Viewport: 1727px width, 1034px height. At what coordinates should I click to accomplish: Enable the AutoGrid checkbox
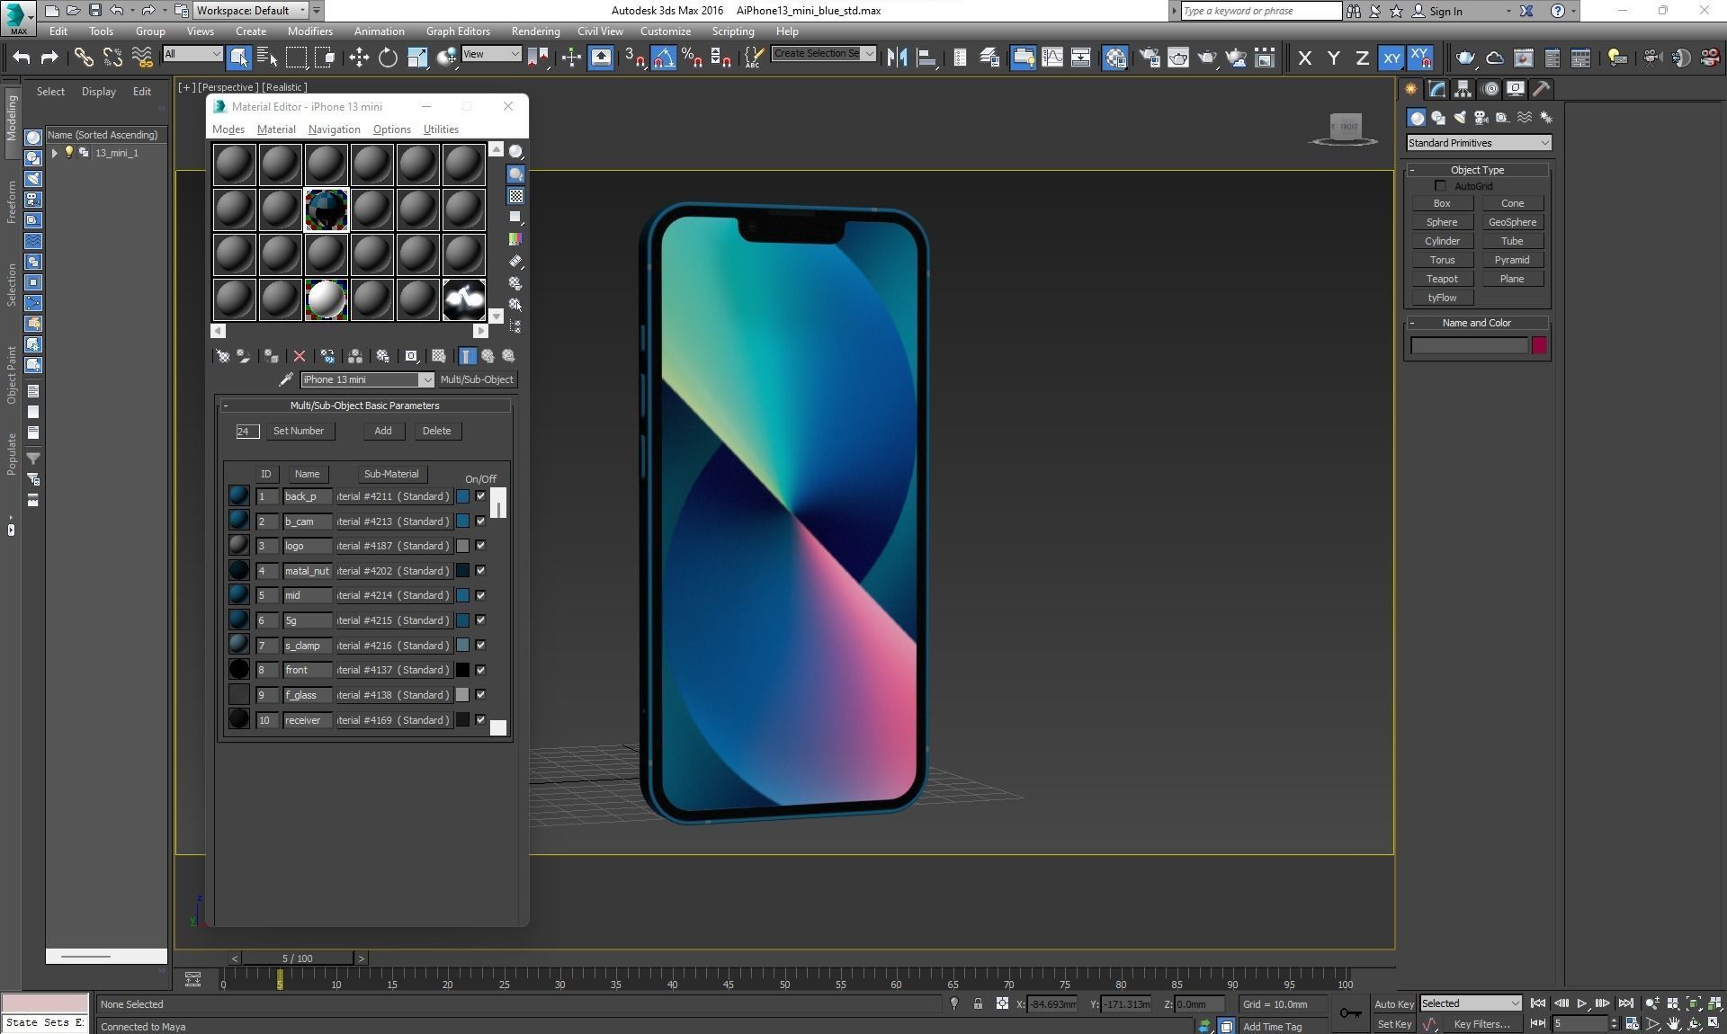pos(1440,186)
